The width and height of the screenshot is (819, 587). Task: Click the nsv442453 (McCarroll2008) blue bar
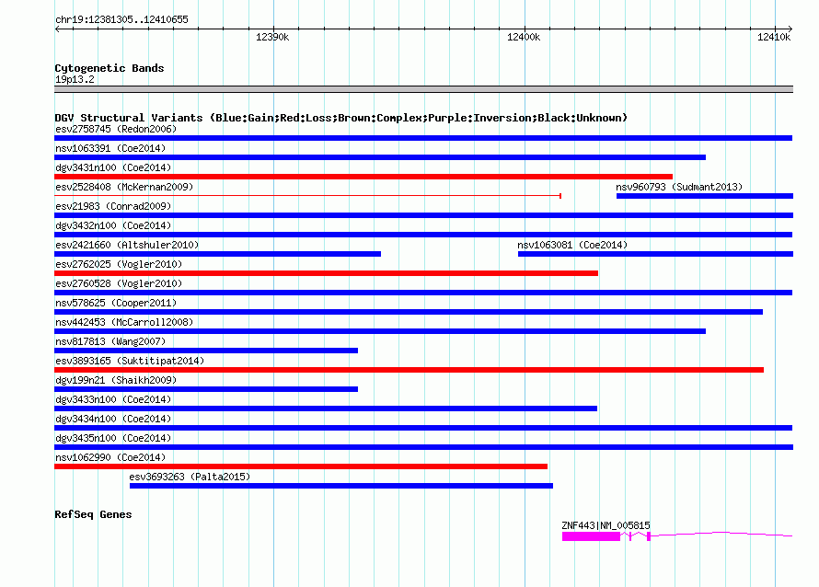click(380, 331)
